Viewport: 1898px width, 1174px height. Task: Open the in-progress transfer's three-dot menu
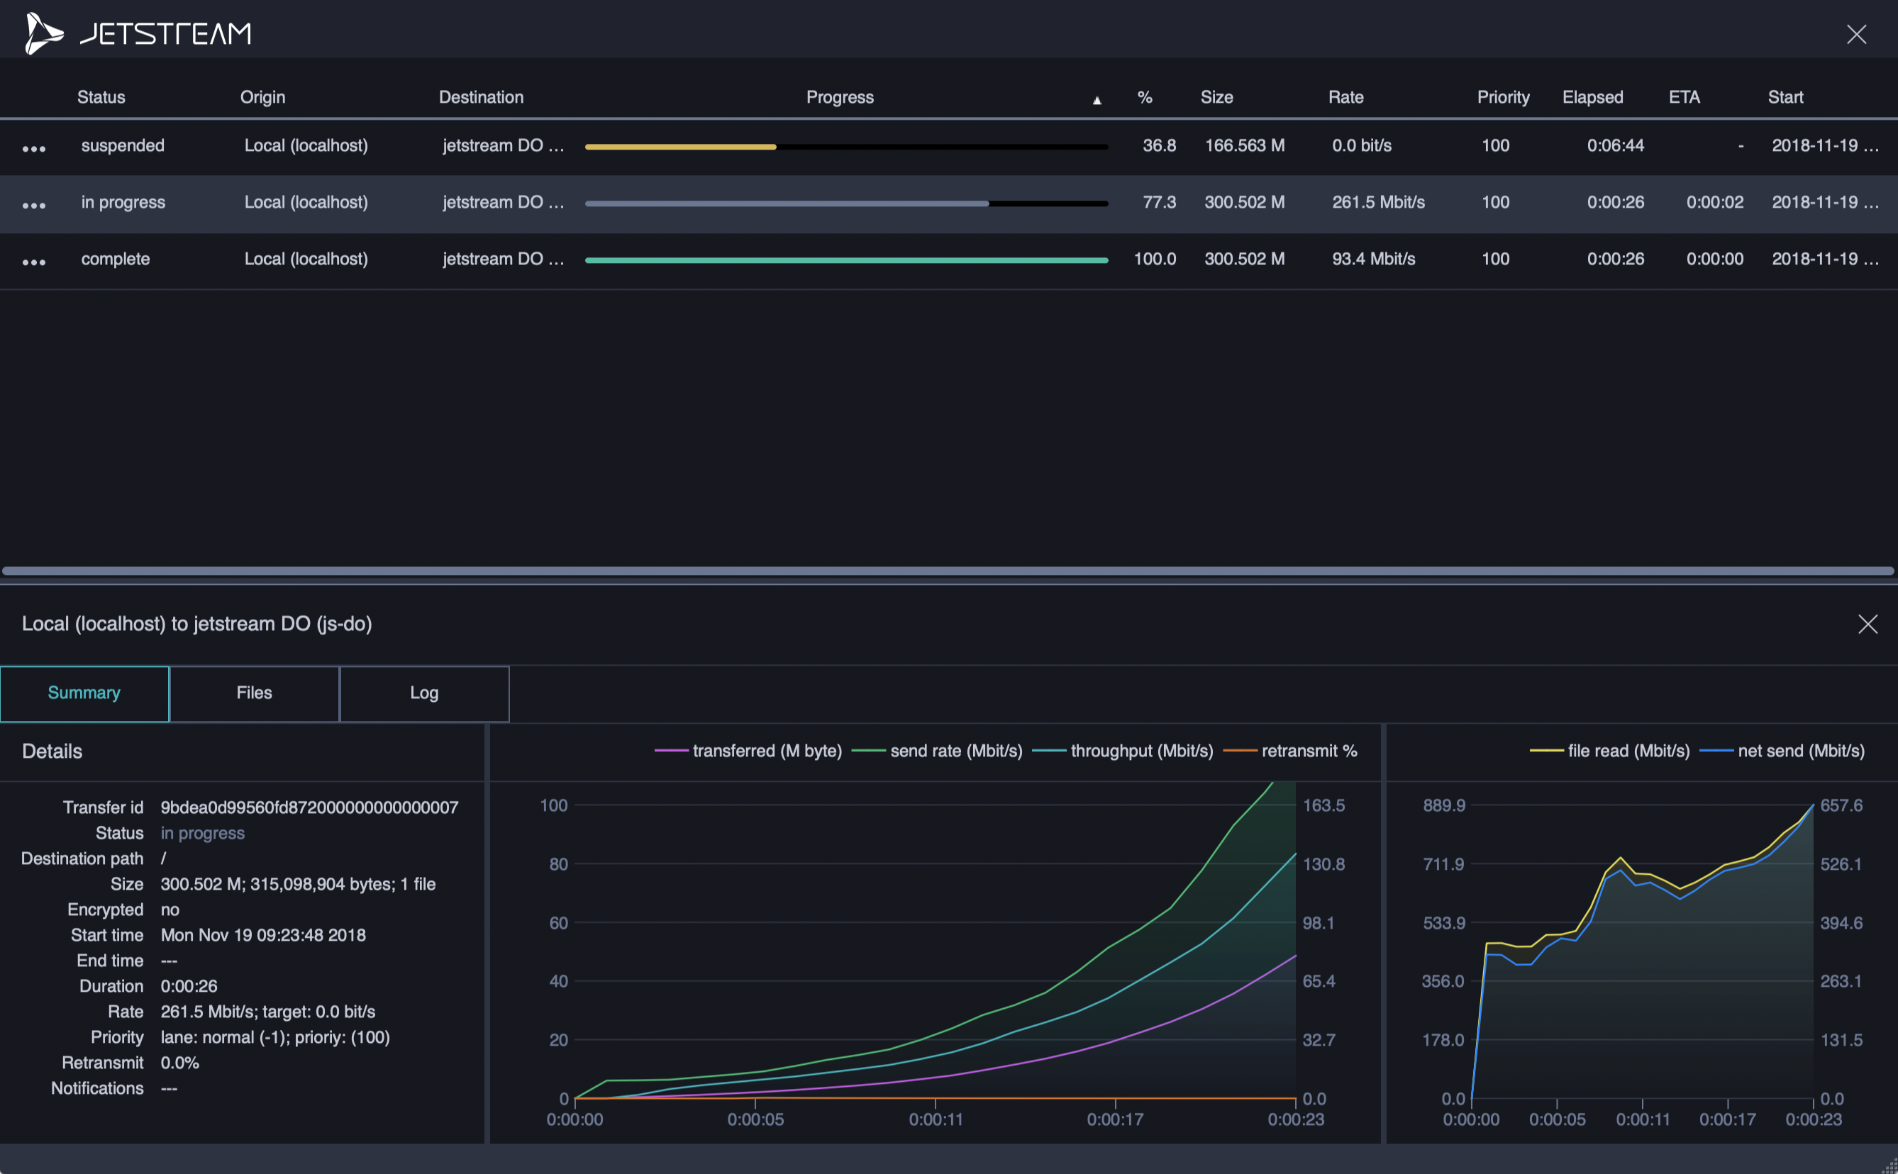point(33,205)
